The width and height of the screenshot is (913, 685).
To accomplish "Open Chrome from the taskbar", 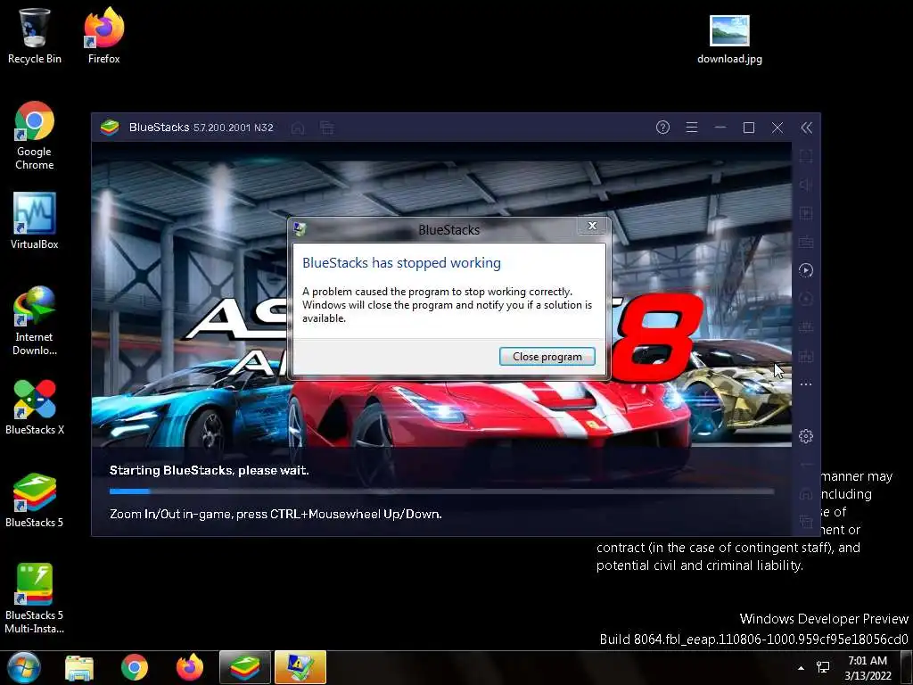I will pos(135,667).
